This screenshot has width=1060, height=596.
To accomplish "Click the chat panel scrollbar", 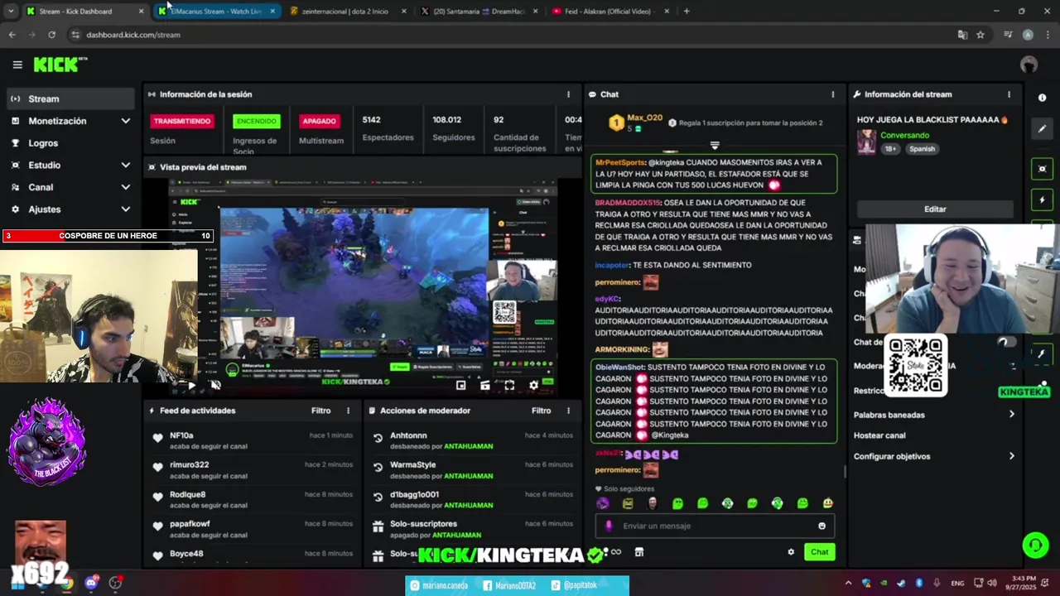I will (x=844, y=472).
